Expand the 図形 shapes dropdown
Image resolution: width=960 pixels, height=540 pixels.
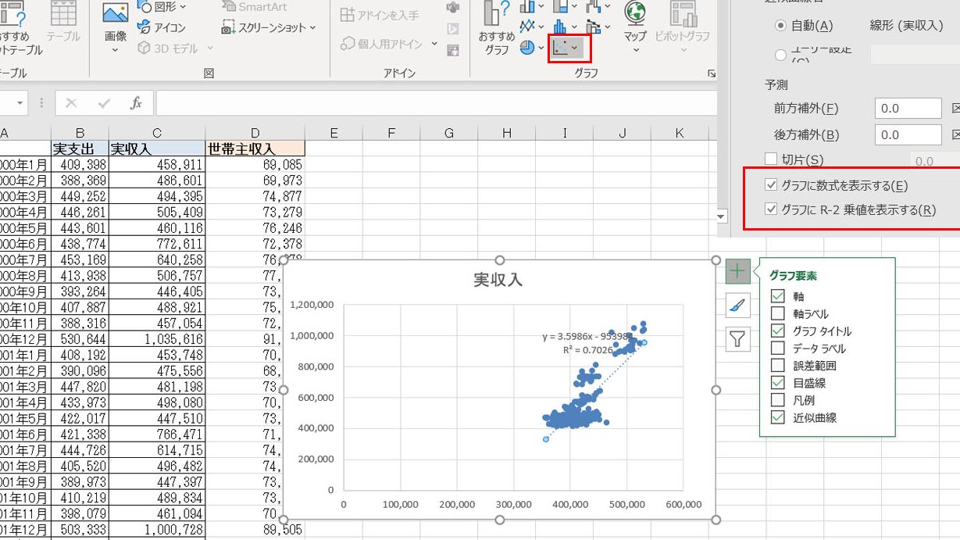click(x=184, y=6)
